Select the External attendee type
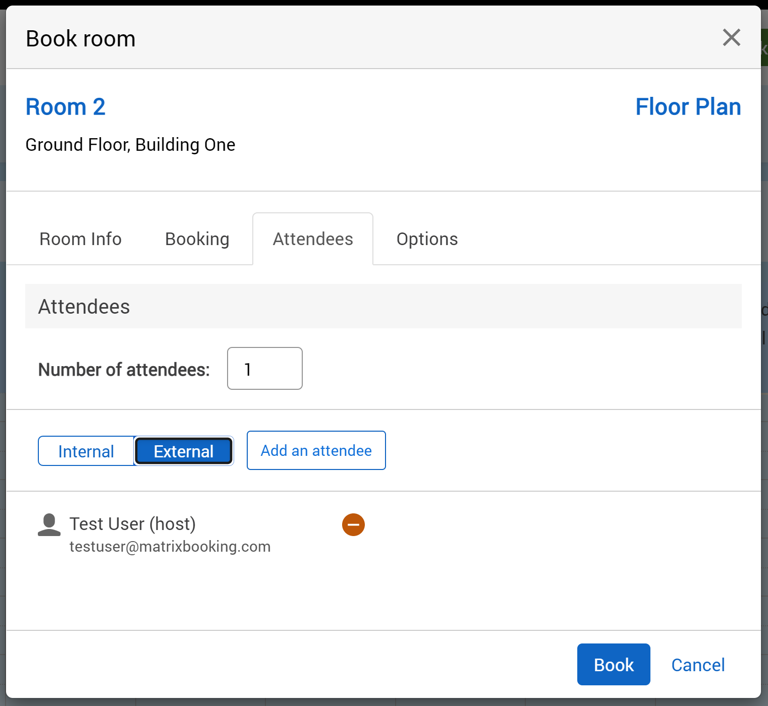Viewport: 768px width, 706px height. click(x=184, y=451)
